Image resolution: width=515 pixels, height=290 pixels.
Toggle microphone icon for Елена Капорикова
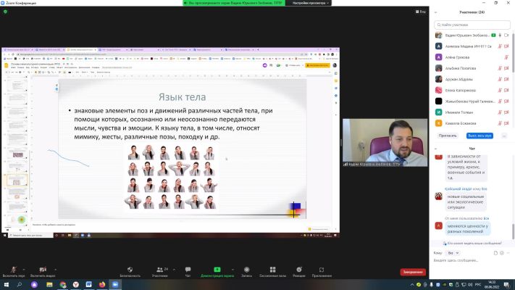coord(500,91)
